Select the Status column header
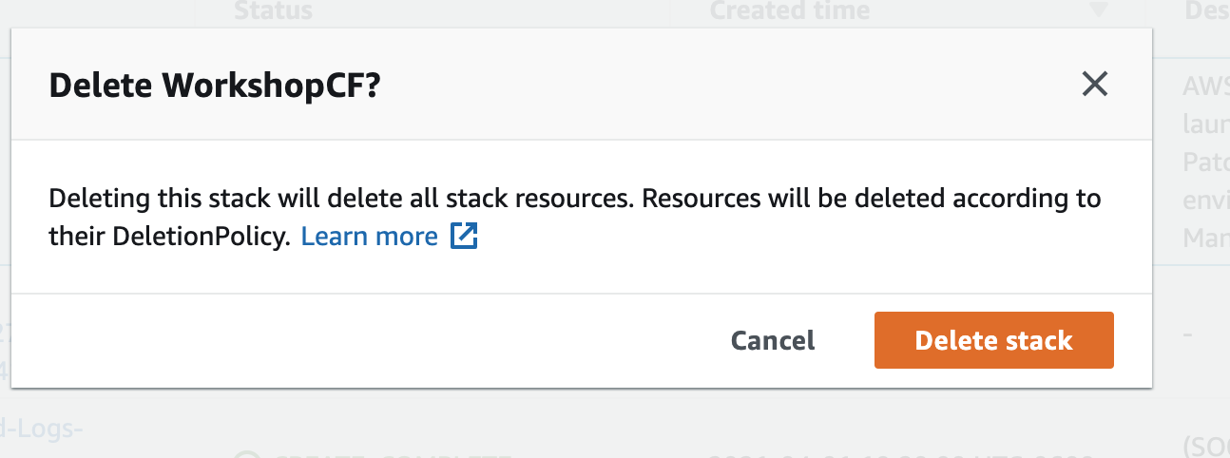The width and height of the screenshot is (1230, 458). (x=273, y=11)
